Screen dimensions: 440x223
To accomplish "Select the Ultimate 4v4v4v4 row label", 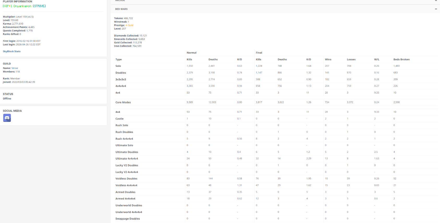I will [x=127, y=159].
